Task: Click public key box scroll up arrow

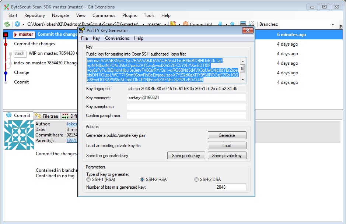Action: click(x=243, y=61)
